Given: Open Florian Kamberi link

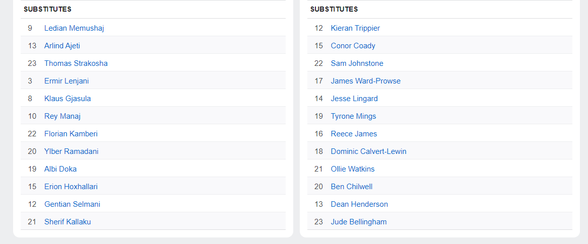Looking at the screenshot, I should [71, 134].
